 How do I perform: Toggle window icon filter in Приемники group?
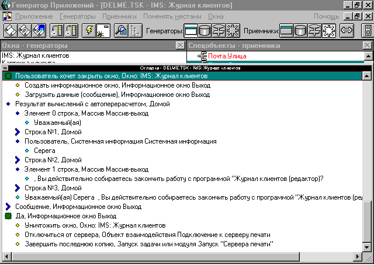pos(287,30)
